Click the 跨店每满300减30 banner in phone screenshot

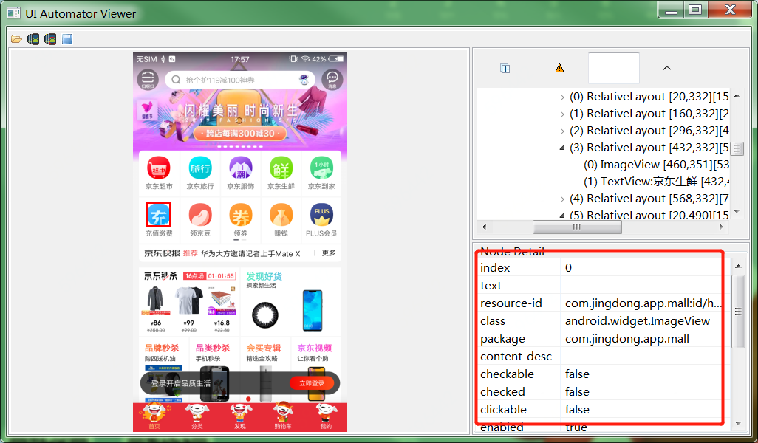(x=240, y=134)
